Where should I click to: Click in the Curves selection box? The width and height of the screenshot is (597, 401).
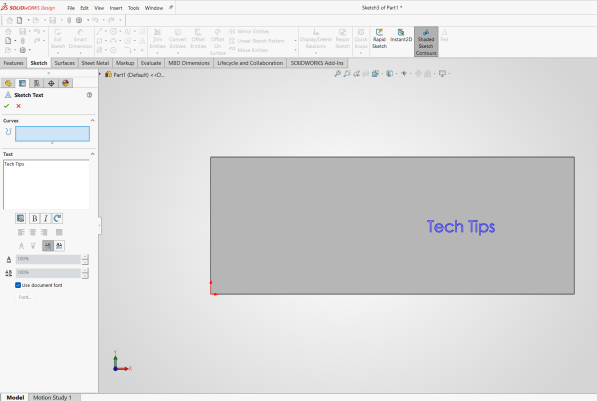(x=52, y=134)
